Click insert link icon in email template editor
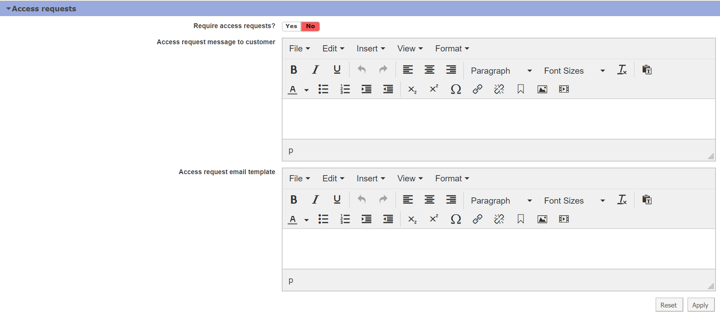Image resolution: width=720 pixels, height=314 pixels. tap(477, 219)
